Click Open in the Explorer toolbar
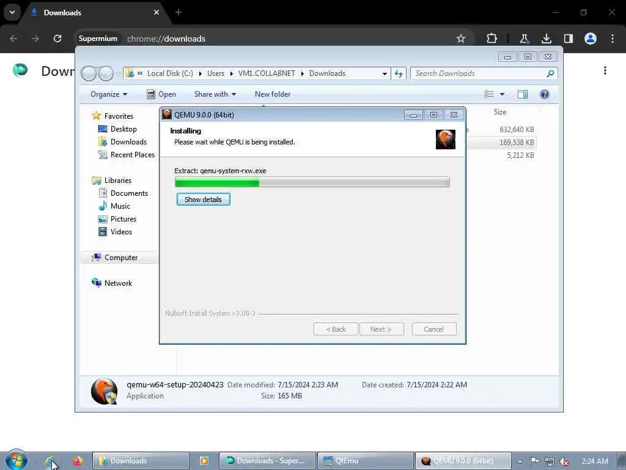Image resolution: width=626 pixels, height=470 pixels. tap(161, 94)
